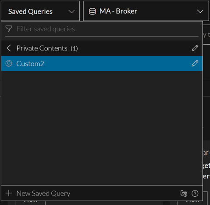Create a new folder with the folder-plus icon
Image resolution: width=210 pixels, height=205 pixels.
[184, 193]
